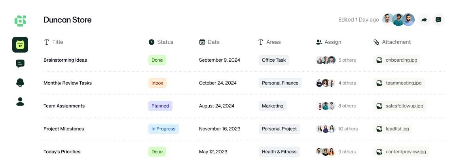Click collaborator avatars in the header
Viewport: 459px width, 164px height.
pos(398,20)
